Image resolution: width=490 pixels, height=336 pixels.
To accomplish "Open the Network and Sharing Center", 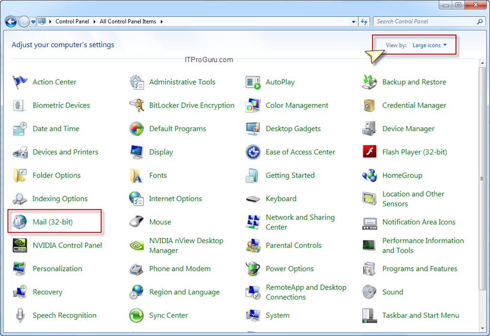I will (x=300, y=222).
